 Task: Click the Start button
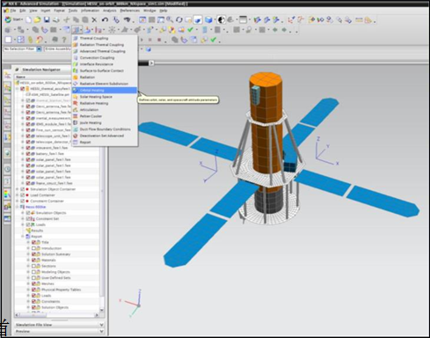pyautogui.click(x=14, y=19)
